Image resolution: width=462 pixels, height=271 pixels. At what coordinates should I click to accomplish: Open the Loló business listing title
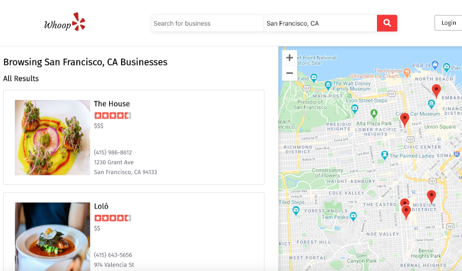(x=101, y=206)
